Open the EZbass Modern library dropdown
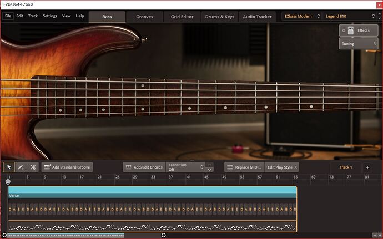383x239 pixels. [302, 16]
